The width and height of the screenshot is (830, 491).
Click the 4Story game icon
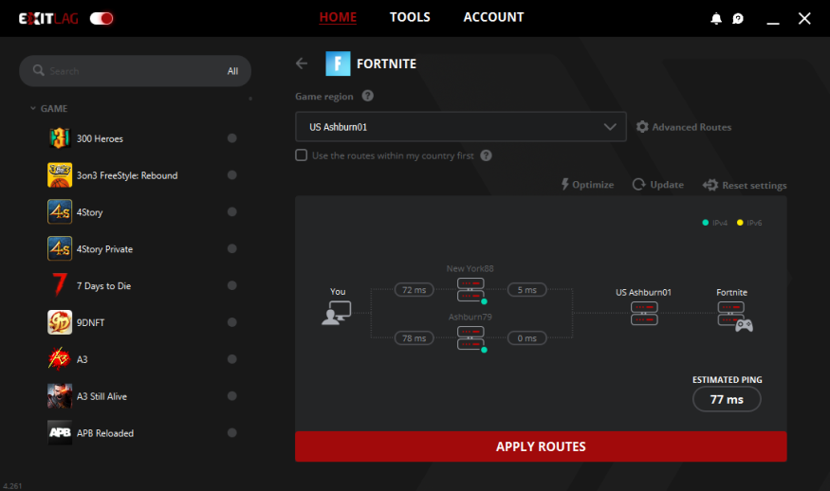coord(60,211)
